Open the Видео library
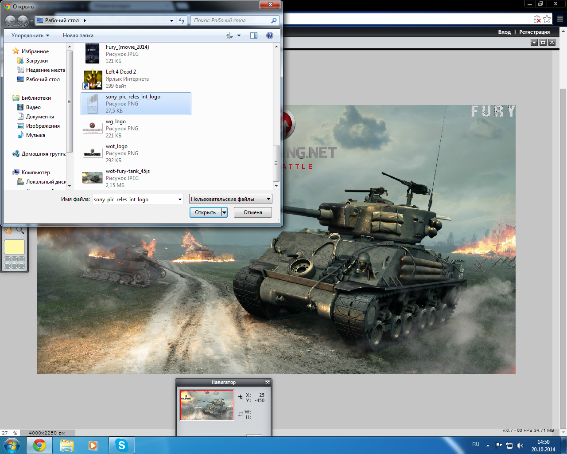Screen dimensions: 567x454 tap(33, 107)
